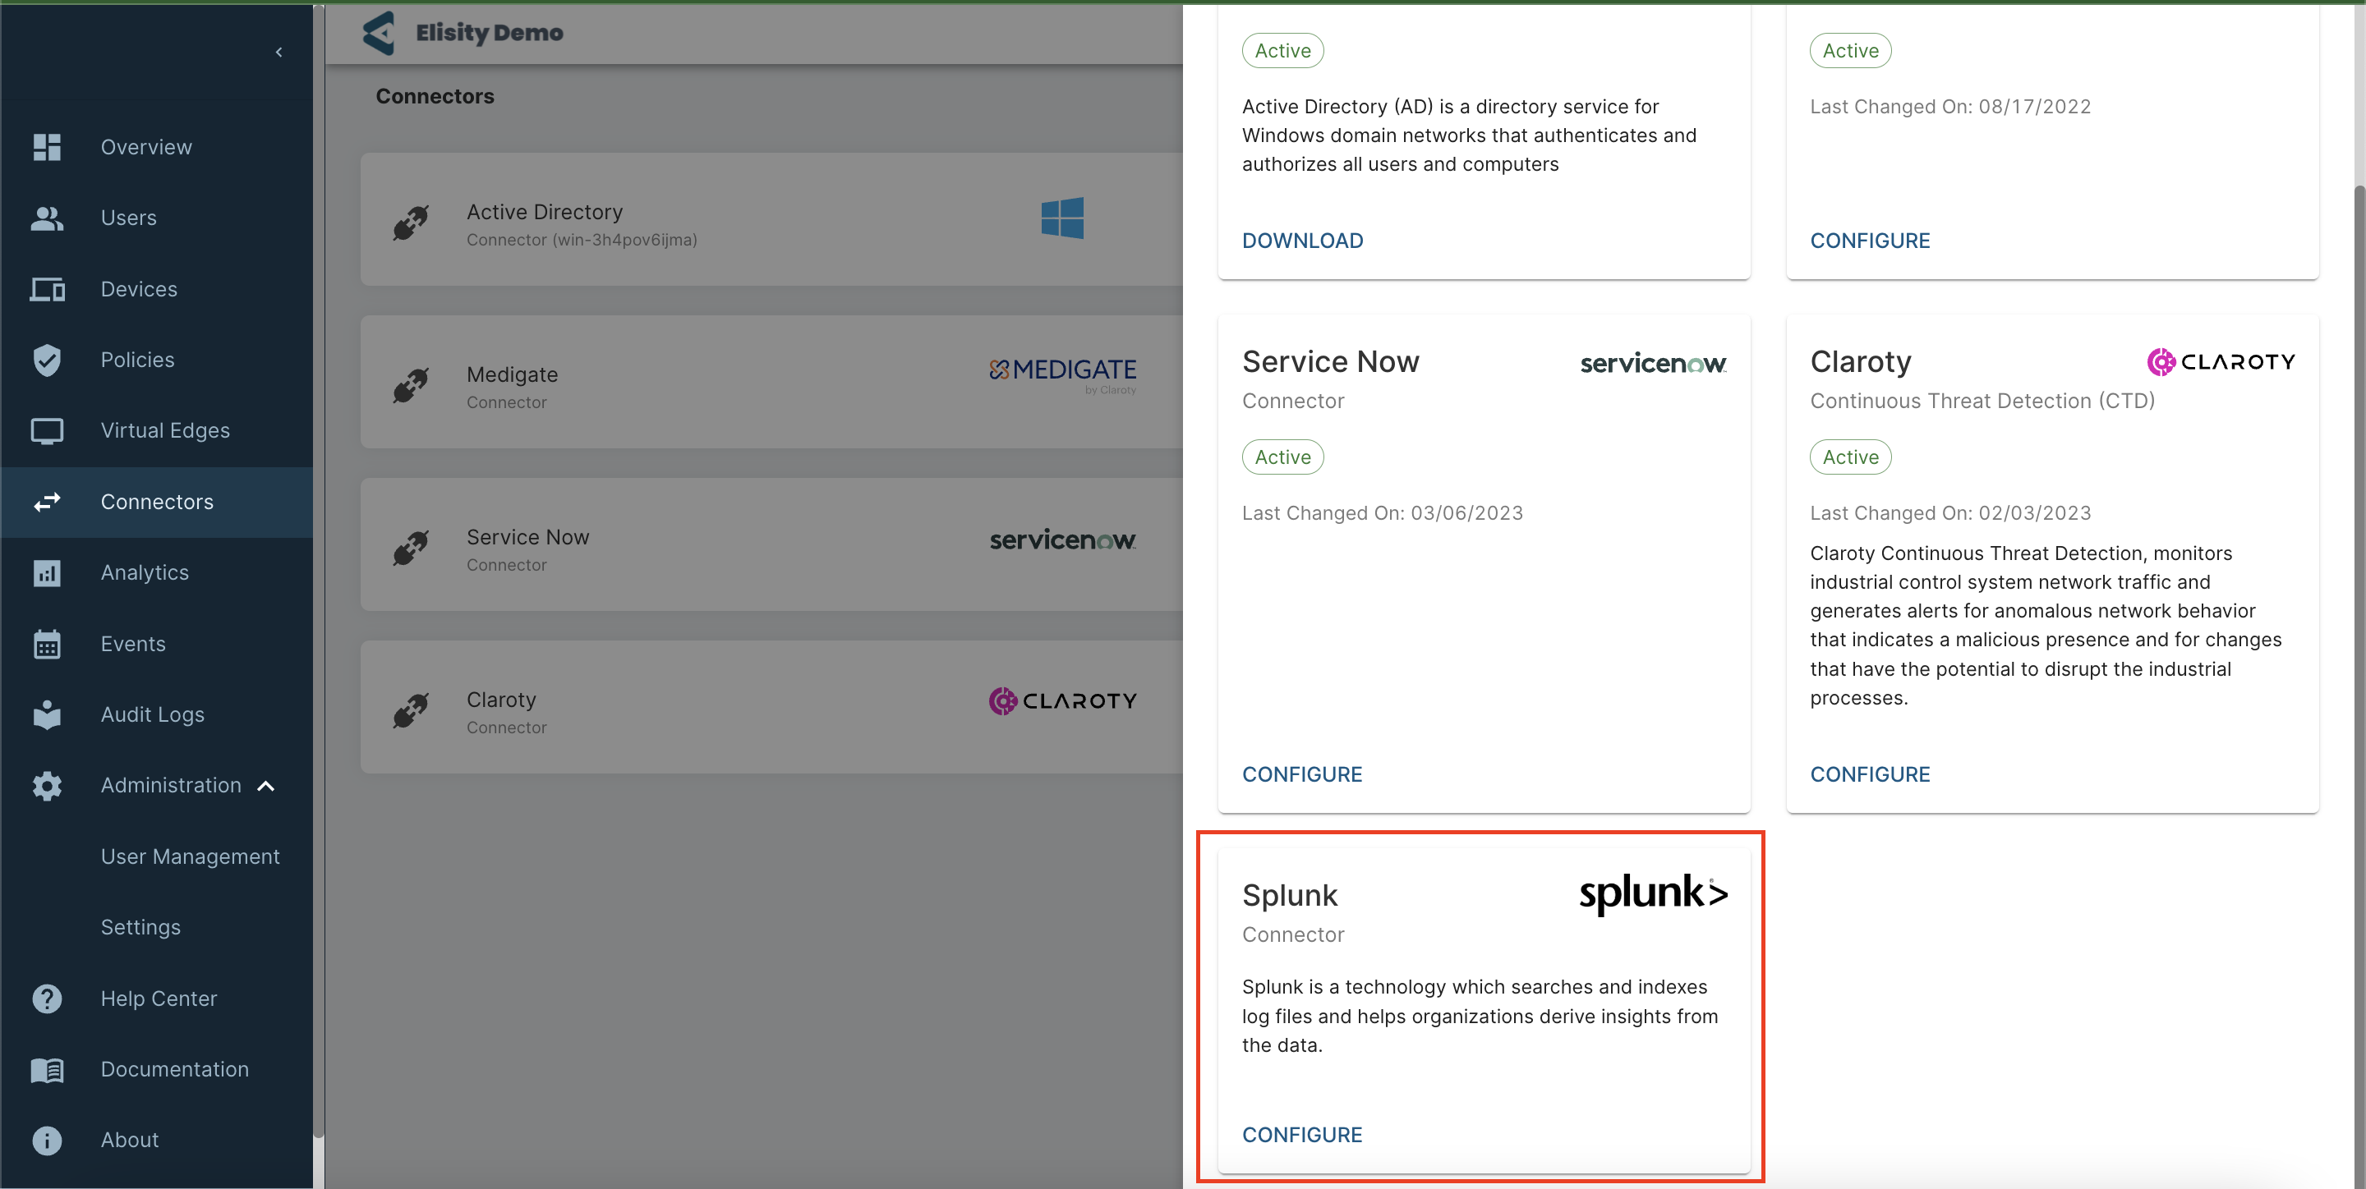This screenshot has width=2366, height=1189.
Task: Click CONFIGURE on Splunk card
Action: click(x=1302, y=1135)
